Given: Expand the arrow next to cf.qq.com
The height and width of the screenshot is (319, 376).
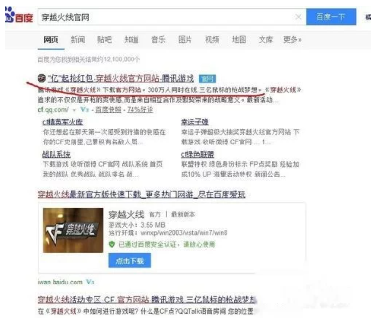Looking at the screenshot, I should pos(75,110).
